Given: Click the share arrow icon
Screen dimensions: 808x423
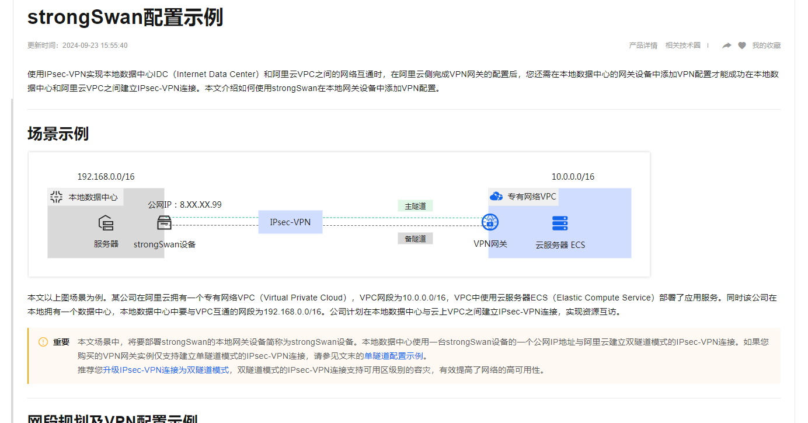Looking at the screenshot, I should pyautogui.click(x=727, y=46).
